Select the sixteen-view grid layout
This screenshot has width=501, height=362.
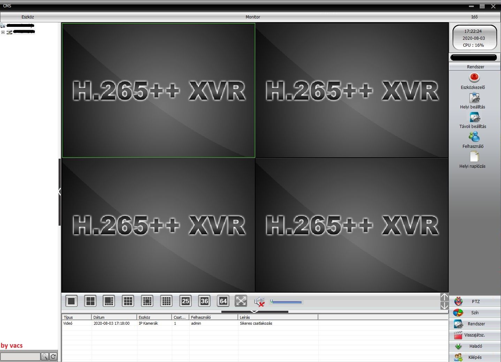click(x=166, y=301)
